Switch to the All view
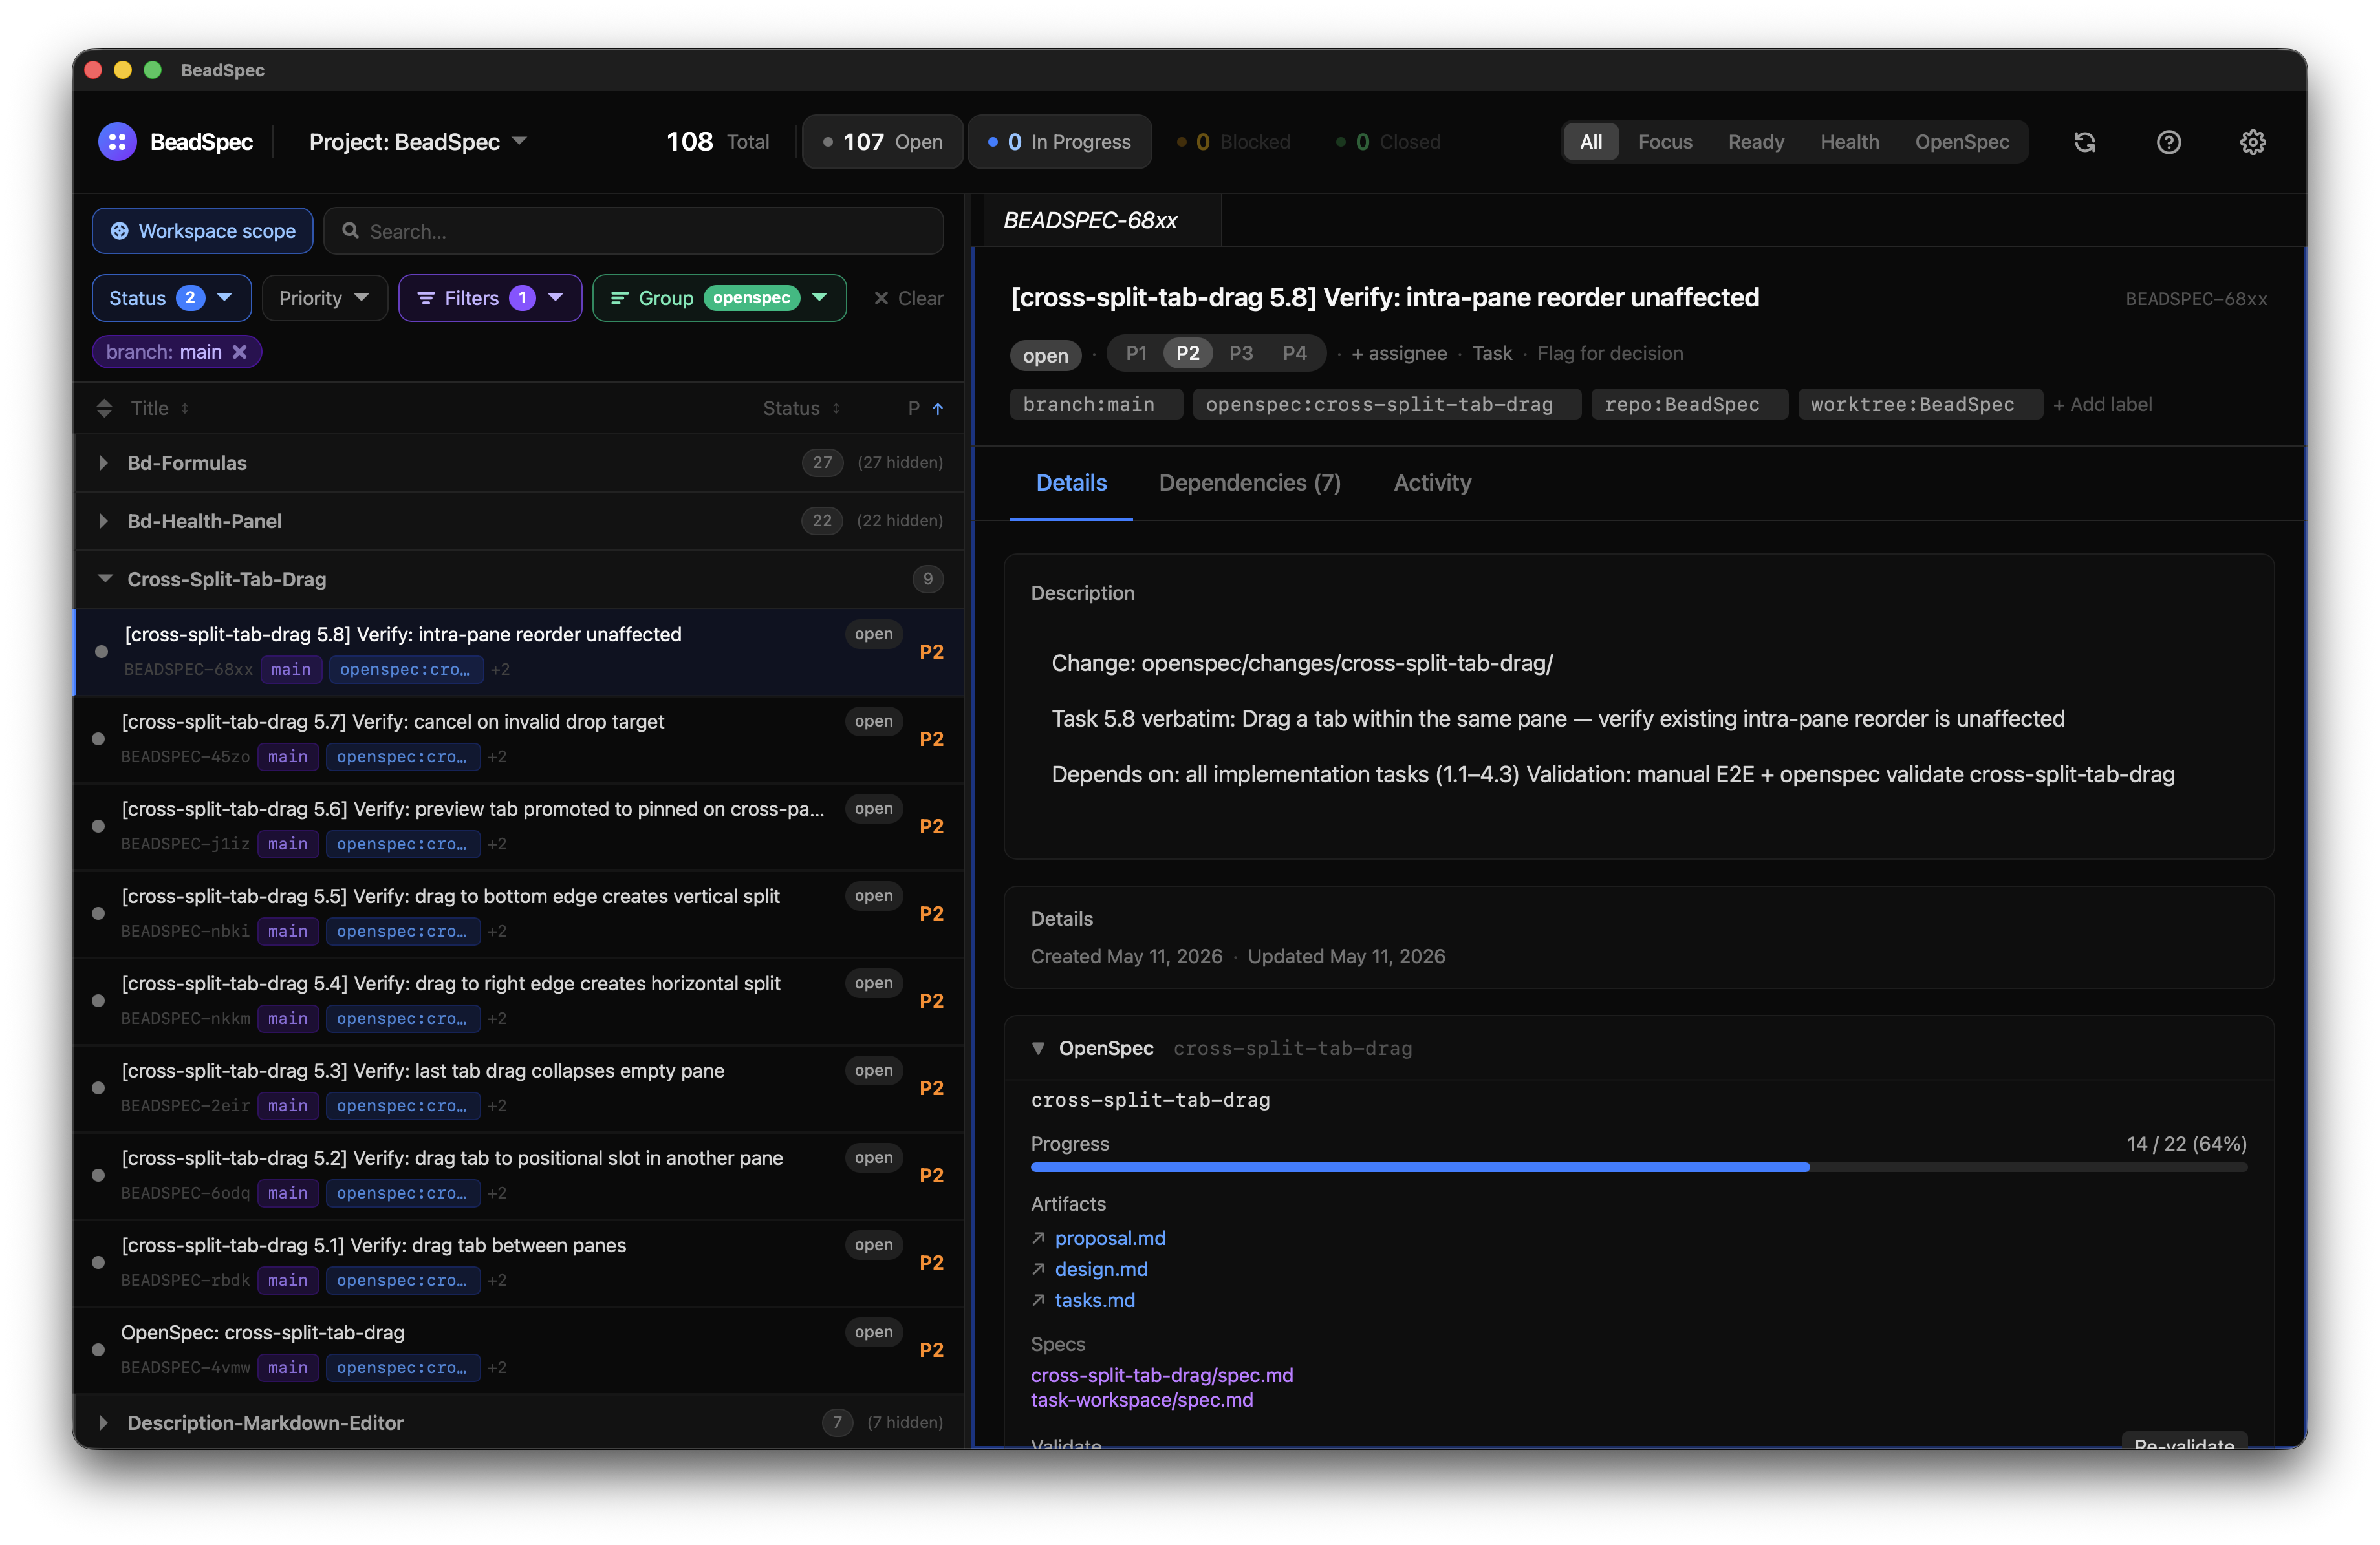 [x=1590, y=142]
